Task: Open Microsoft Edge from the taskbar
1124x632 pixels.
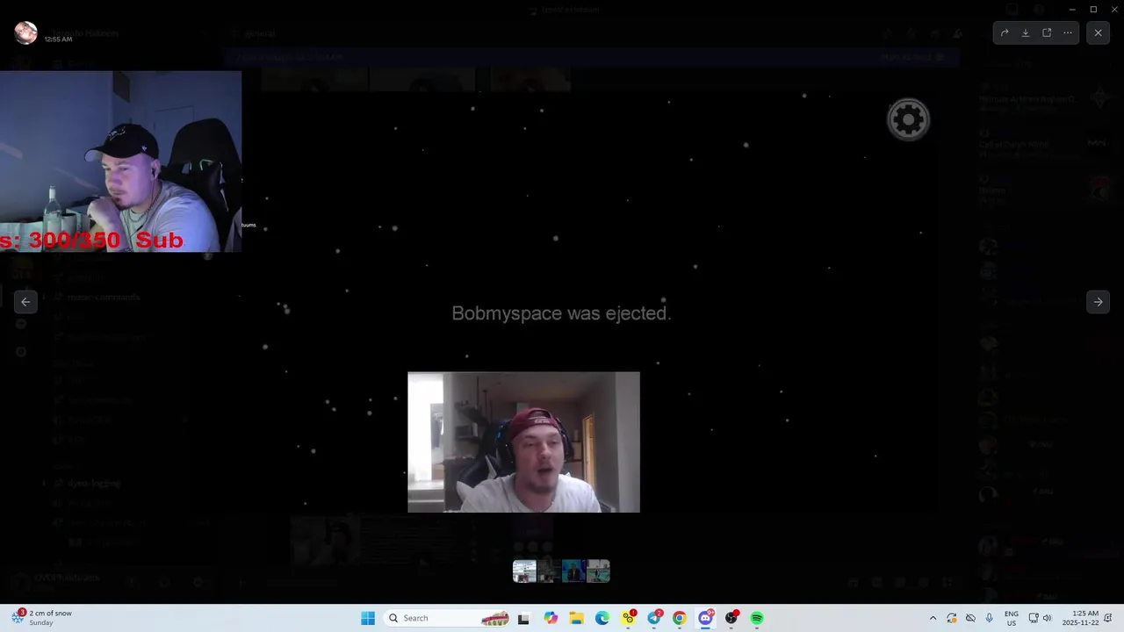Action: click(602, 618)
